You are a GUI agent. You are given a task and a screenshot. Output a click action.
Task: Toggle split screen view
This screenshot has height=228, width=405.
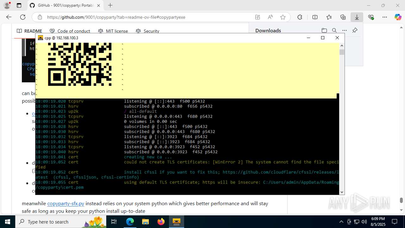click(315, 17)
